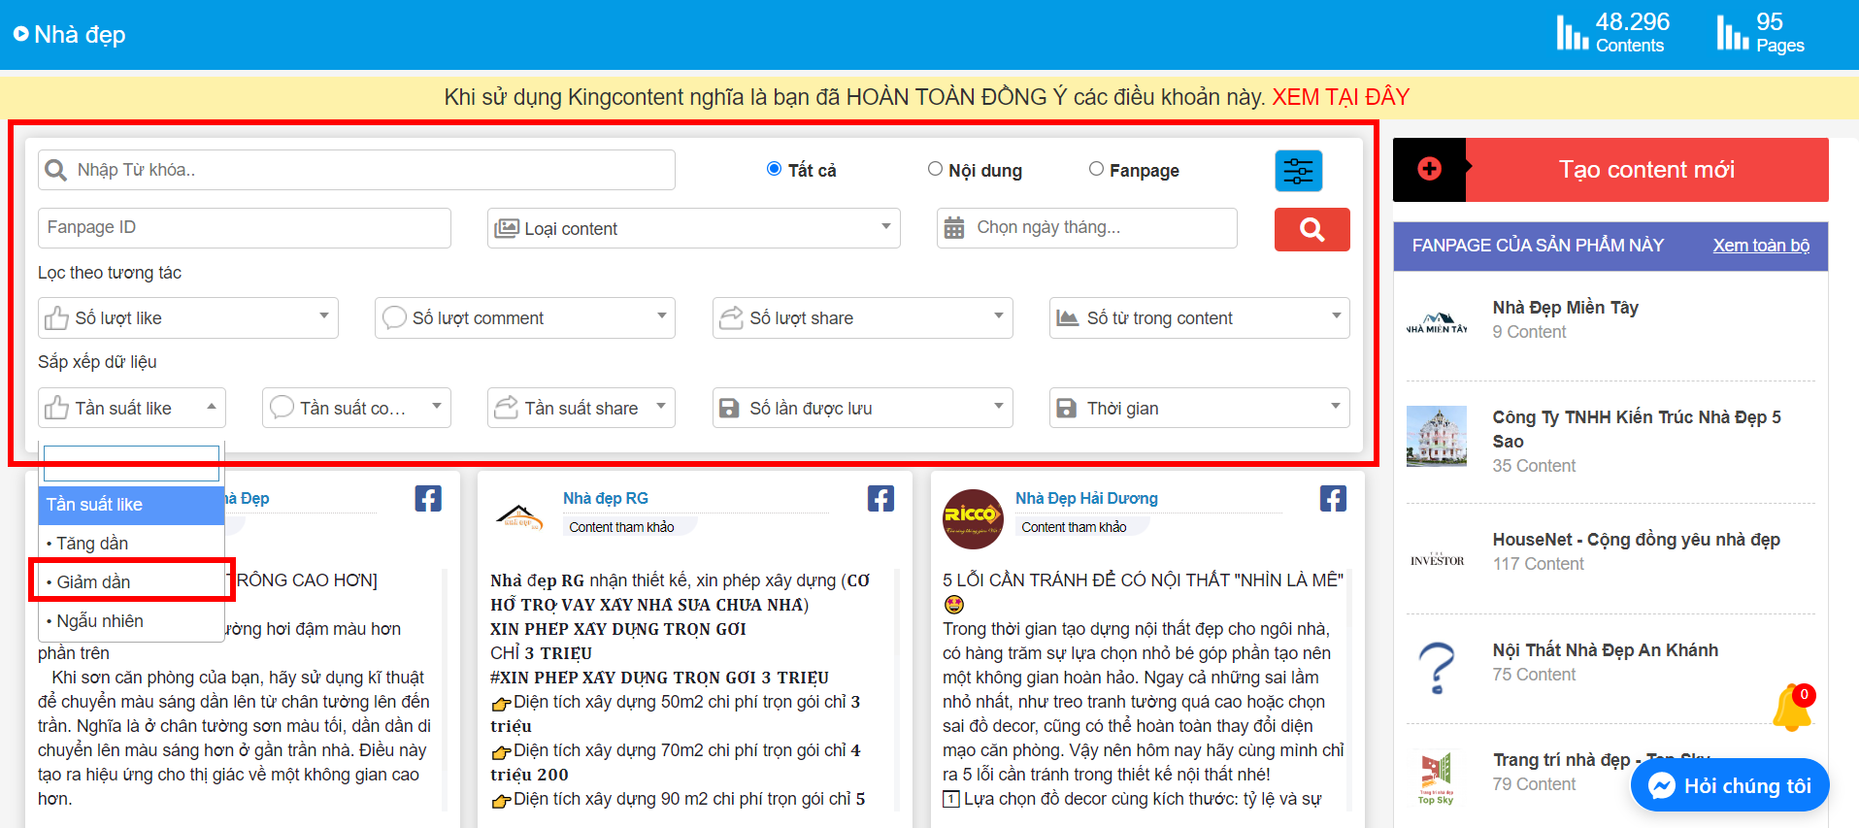
Task: Click the Pages bar chart icon
Action: coord(1733,32)
